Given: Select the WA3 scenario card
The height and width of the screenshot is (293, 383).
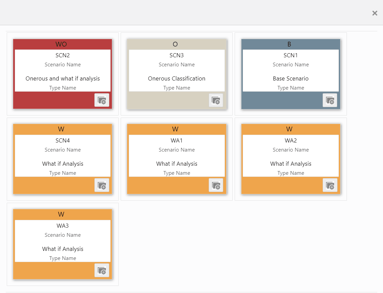Looking at the screenshot, I should point(62,240).
